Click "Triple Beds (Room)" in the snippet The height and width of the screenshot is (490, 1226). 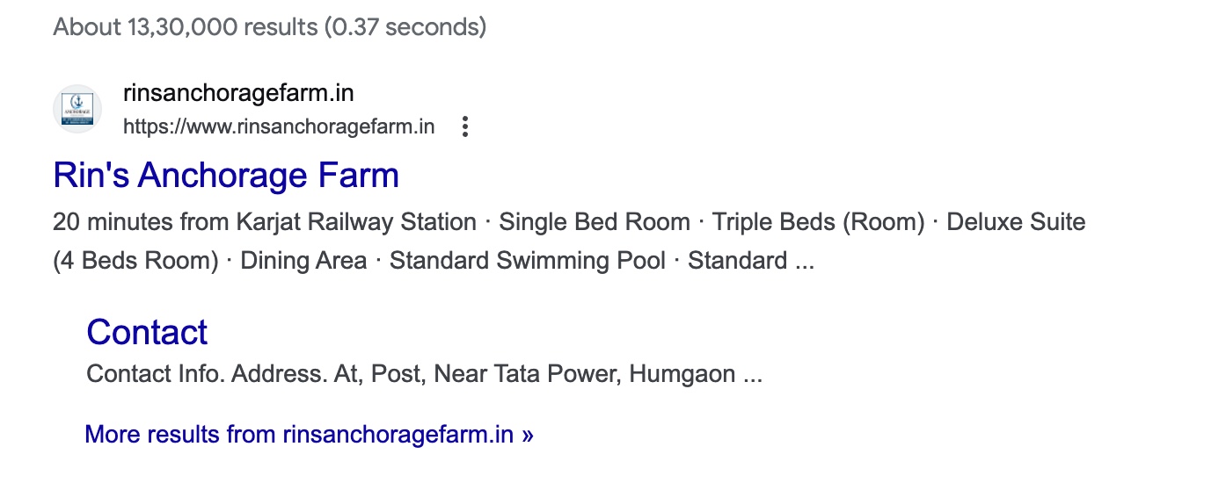pos(818,222)
